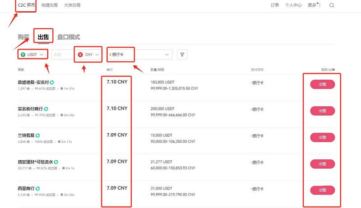Go to 快捷交易 page

point(49,5)
